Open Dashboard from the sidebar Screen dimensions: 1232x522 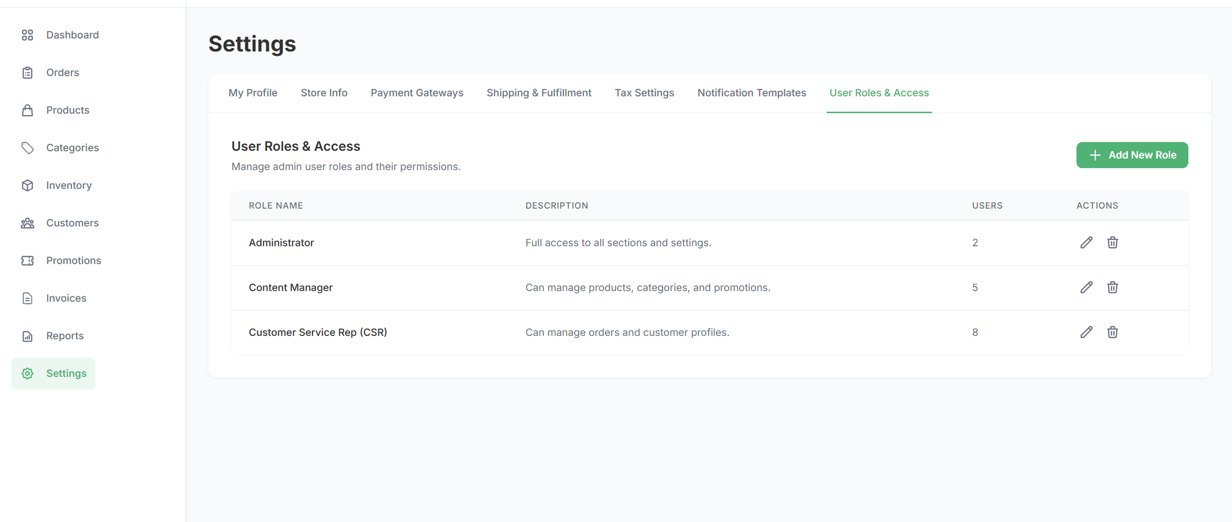60,35
